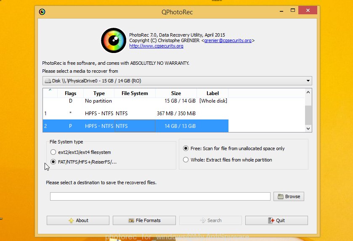The width and height of the screenshot is (353, 241).
Task: Click the Search button
Action: pyautogui.click(x=210, y=220)
